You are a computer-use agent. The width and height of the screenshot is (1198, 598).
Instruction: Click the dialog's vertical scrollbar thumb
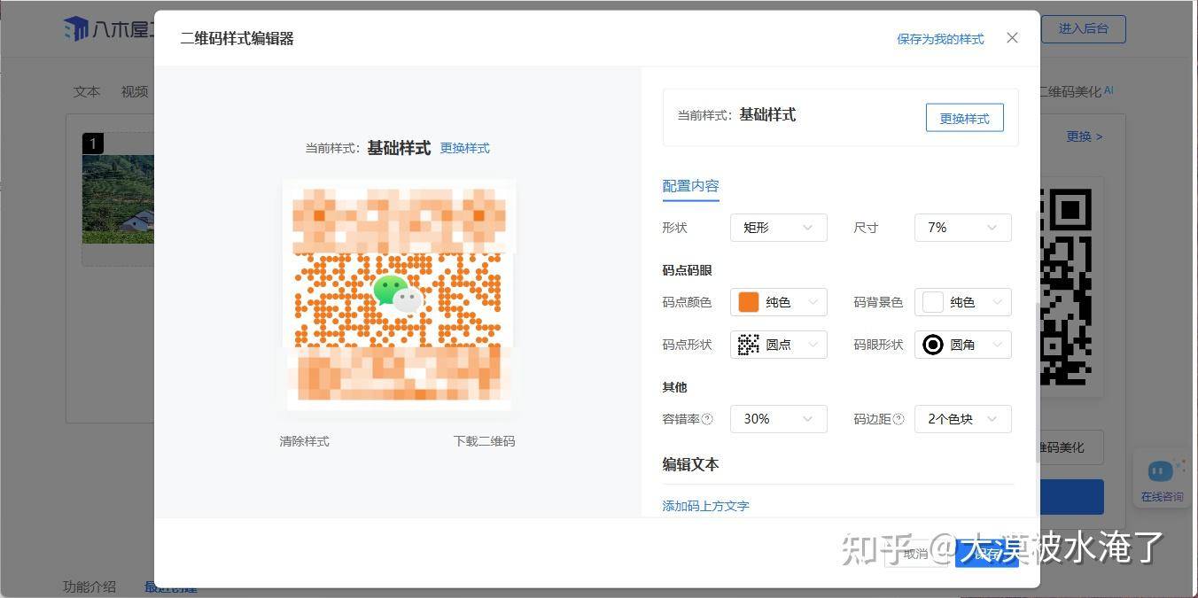point(1037,382)
